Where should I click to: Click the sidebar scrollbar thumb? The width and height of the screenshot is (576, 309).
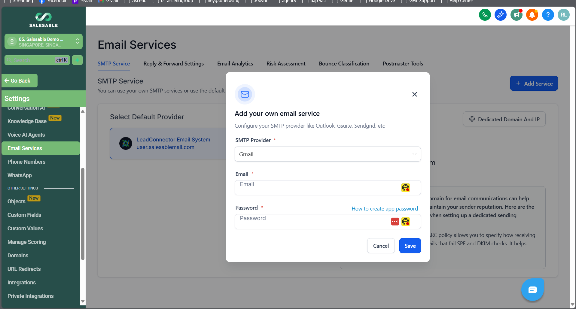coord(83,214)
